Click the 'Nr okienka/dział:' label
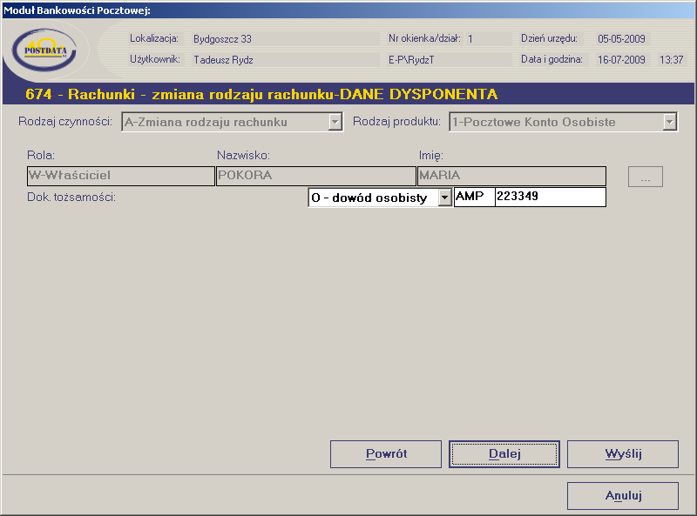 point(424,38)
